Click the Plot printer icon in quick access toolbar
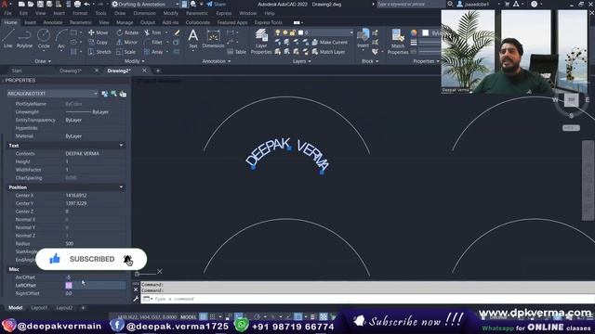 (x=77, y=4)
